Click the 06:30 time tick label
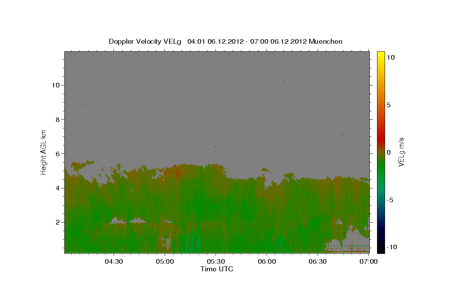The height and width of the screenshot is (304, 457). coord(318,261)
